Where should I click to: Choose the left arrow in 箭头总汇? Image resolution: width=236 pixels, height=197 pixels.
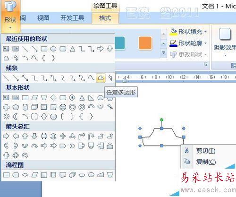[16, 136]
